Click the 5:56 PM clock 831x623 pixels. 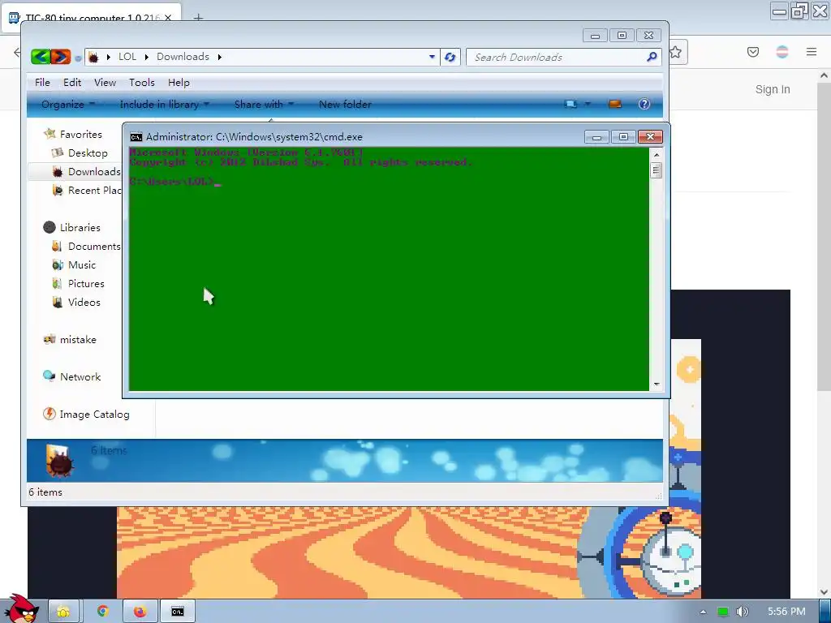(x=786, y=612)
